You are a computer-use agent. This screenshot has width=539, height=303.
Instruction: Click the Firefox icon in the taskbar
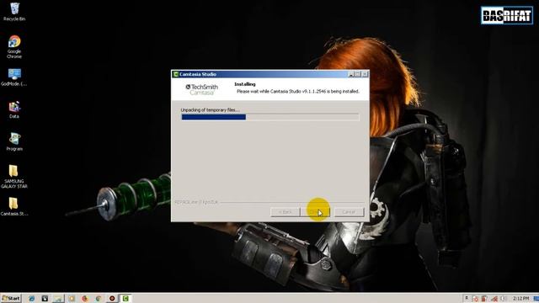[x=84, y=299]
